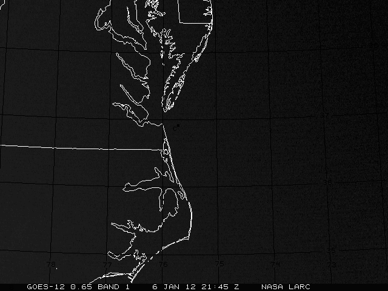Click the 36 latitude label
The width and height of the screenshot is (388, 291).
[x=327, y=181]
